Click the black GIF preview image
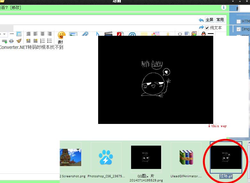Viewport: 250px width, 183px height. tap(156, 80)
